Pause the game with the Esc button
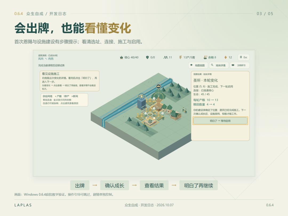This screenshot has width=288, height=216. click(243, 57)
